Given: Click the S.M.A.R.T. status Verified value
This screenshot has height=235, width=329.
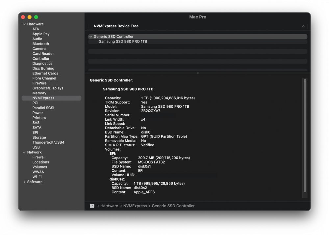Looking at the screenshot, I should (147, 145).
